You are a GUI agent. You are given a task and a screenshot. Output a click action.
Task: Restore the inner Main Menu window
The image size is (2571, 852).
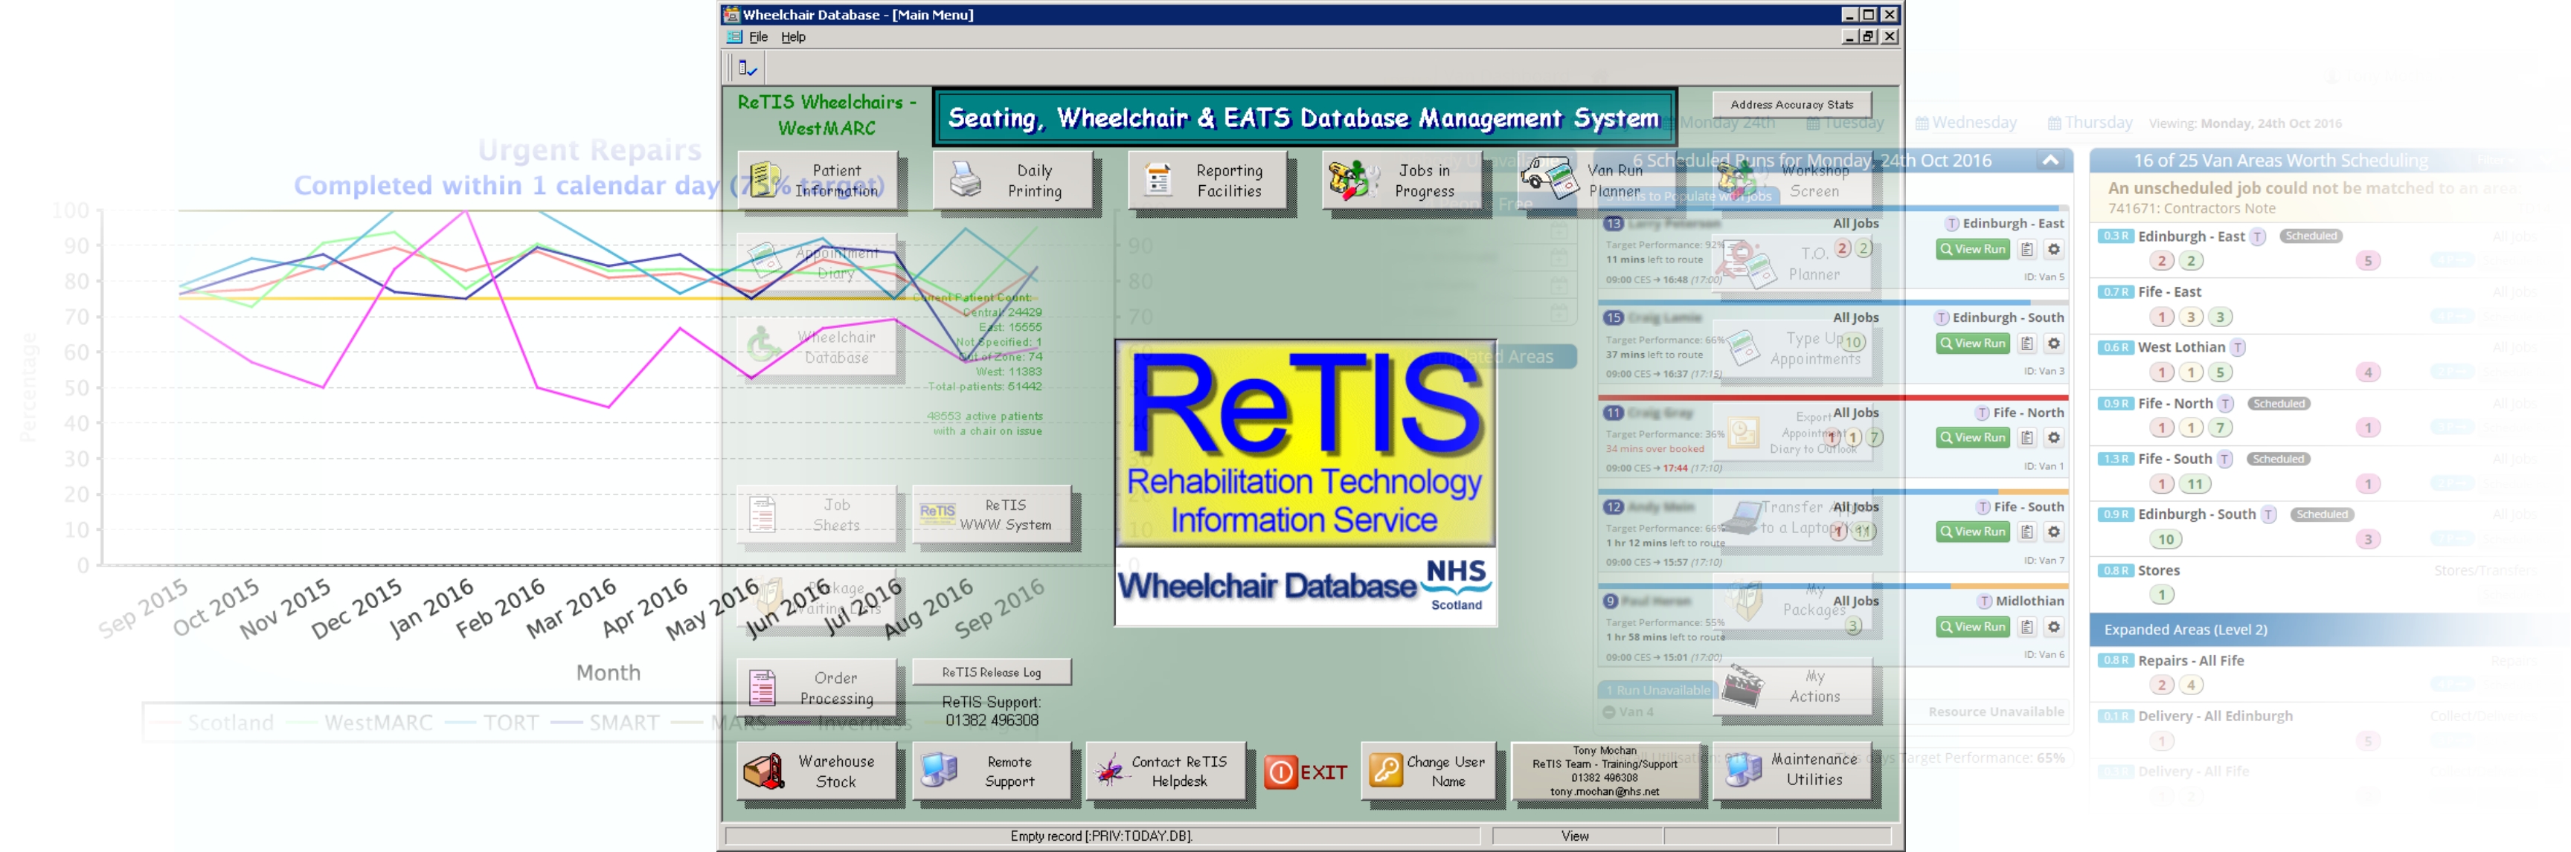tap(1867, 37)
